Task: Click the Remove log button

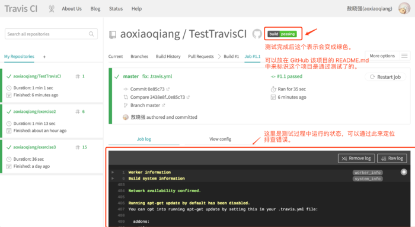Action: point(356,158)
